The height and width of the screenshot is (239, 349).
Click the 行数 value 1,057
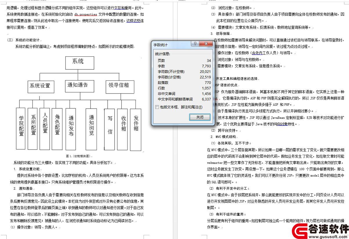tap(206, 88)
